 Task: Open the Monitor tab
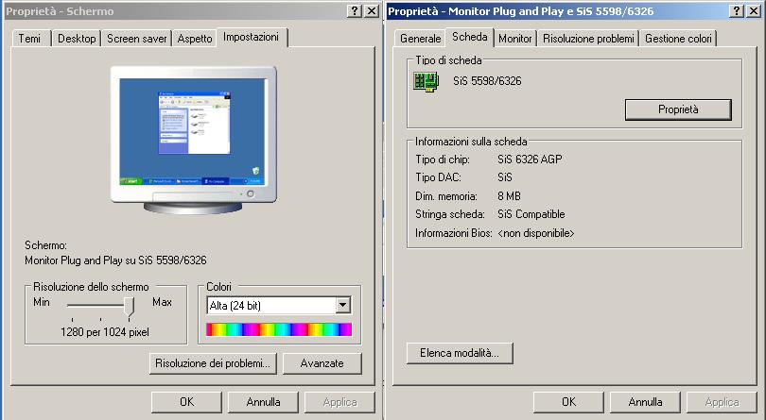point(515,39)
